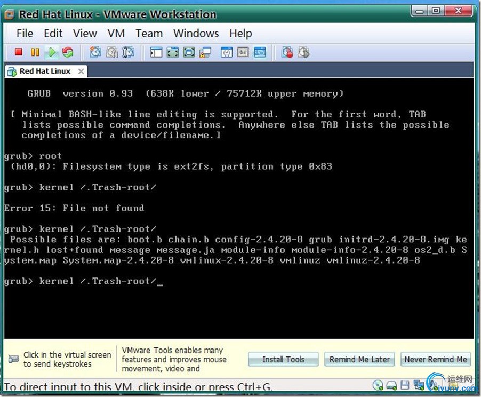Power off the VM with red stop icon

[x=19, y=52]
